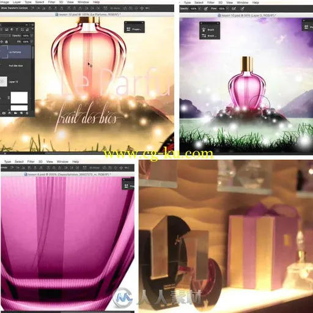Click align top edges icon in lesson 6 options bar
Viewport: 313px width, 313px height.
[x=12, y=168]
